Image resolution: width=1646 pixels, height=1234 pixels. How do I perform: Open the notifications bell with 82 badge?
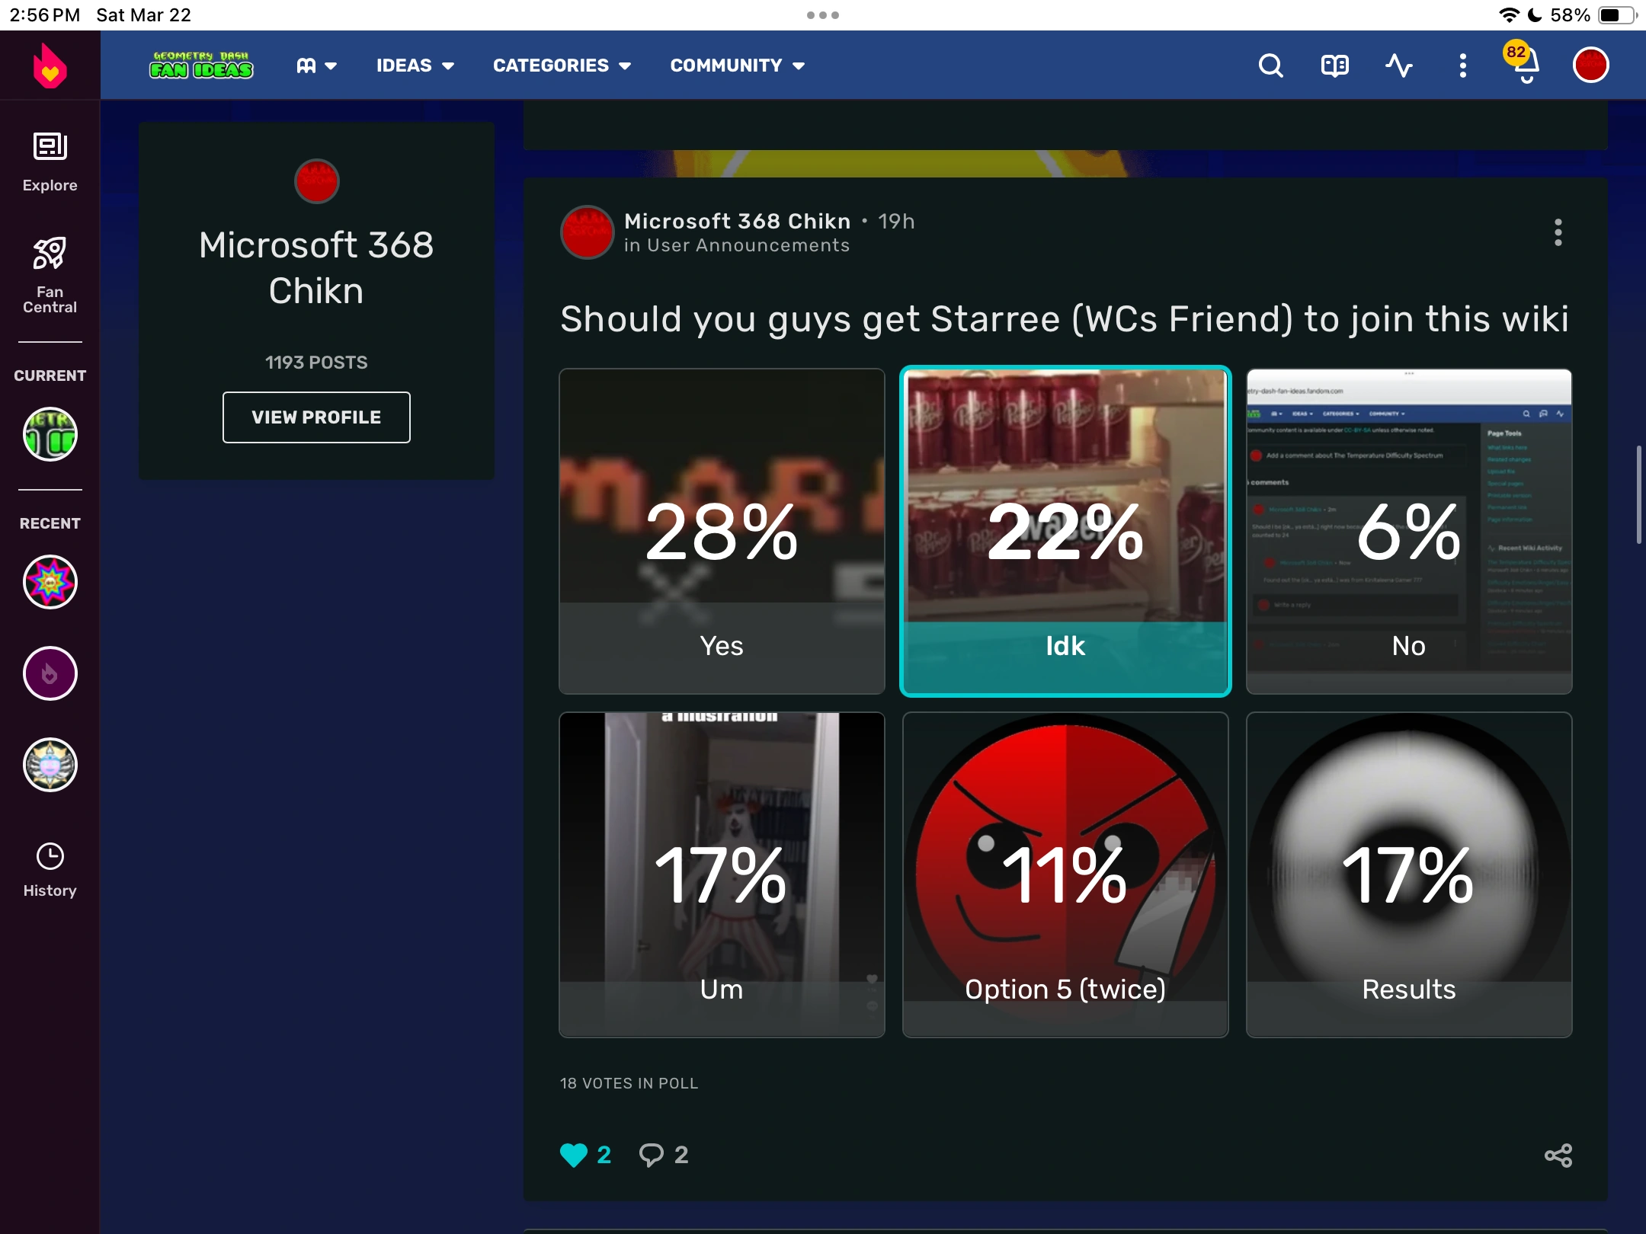(1525, 66)
